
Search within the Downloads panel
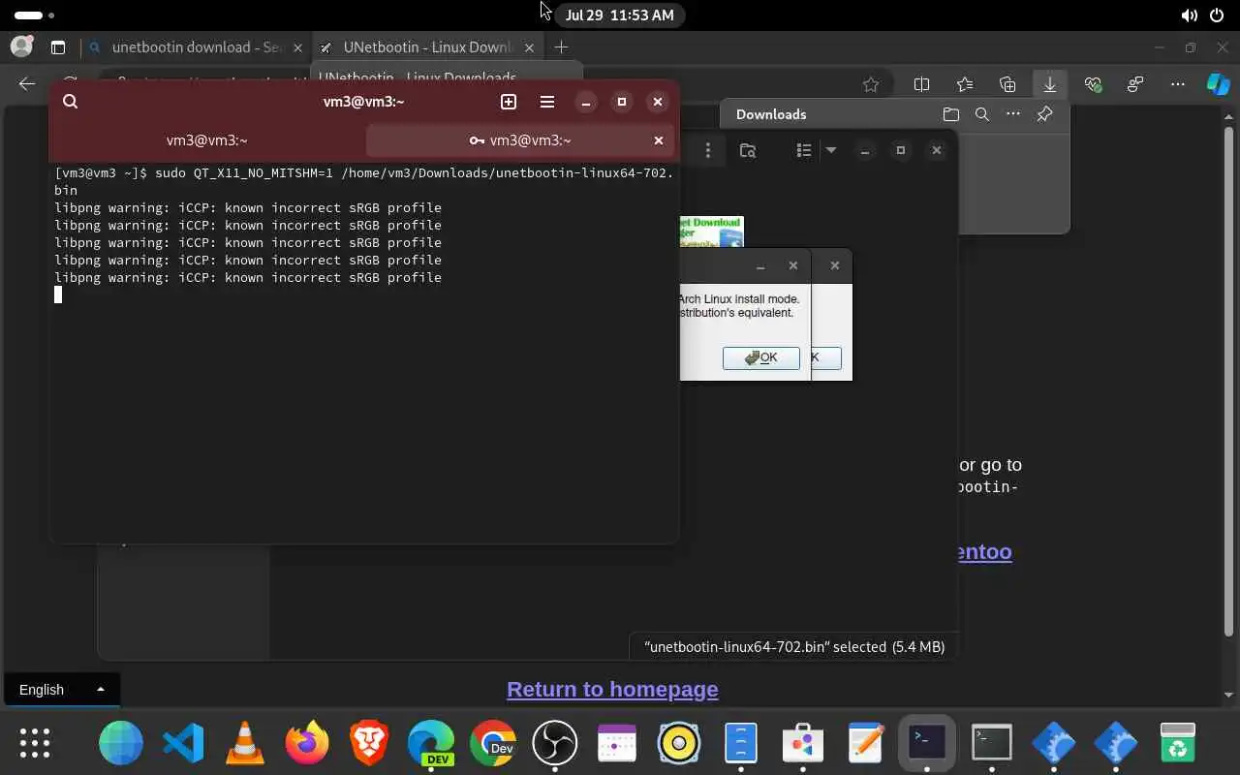tap(981, 114)
